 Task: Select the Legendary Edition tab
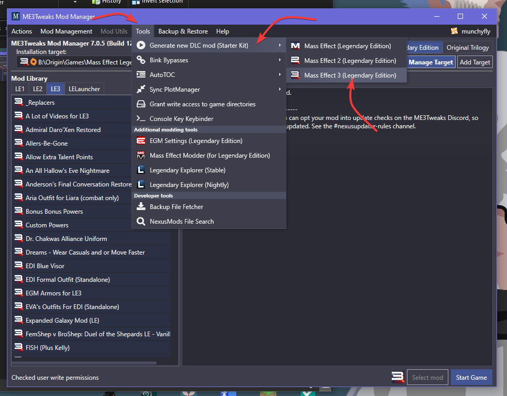[x=424, y=48]
